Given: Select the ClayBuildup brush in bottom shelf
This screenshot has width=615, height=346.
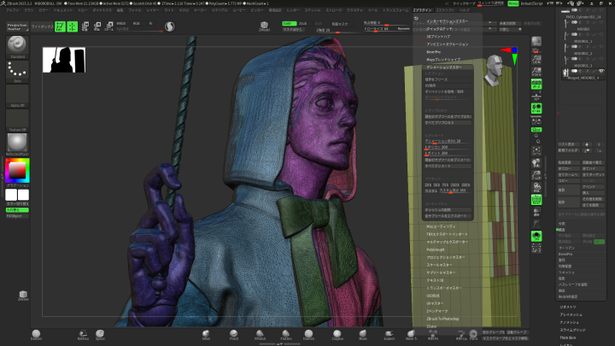Looking at the screenshot, I should pos(337,334).
